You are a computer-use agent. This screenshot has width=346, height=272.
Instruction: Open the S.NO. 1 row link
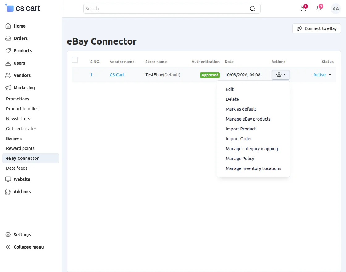click(91, 75)
